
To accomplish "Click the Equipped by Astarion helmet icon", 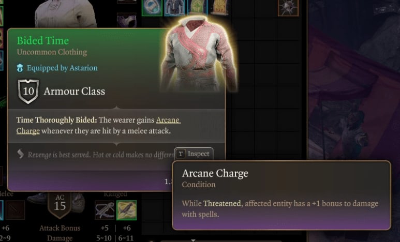I will click(x=20, y=68).
